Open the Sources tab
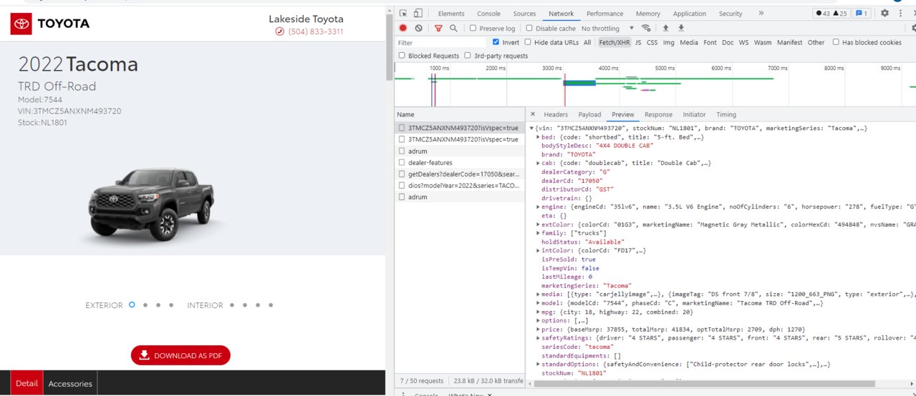Image resolution: width=916 pixels, height=396 pixels. point(524,14)
